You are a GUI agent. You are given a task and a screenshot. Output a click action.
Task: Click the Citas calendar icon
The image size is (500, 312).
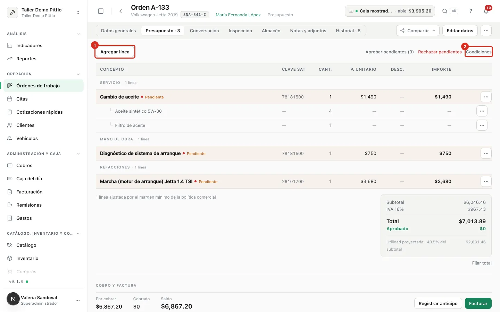pos(10,99)
